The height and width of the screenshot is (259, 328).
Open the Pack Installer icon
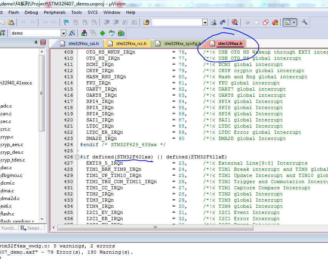121,33
